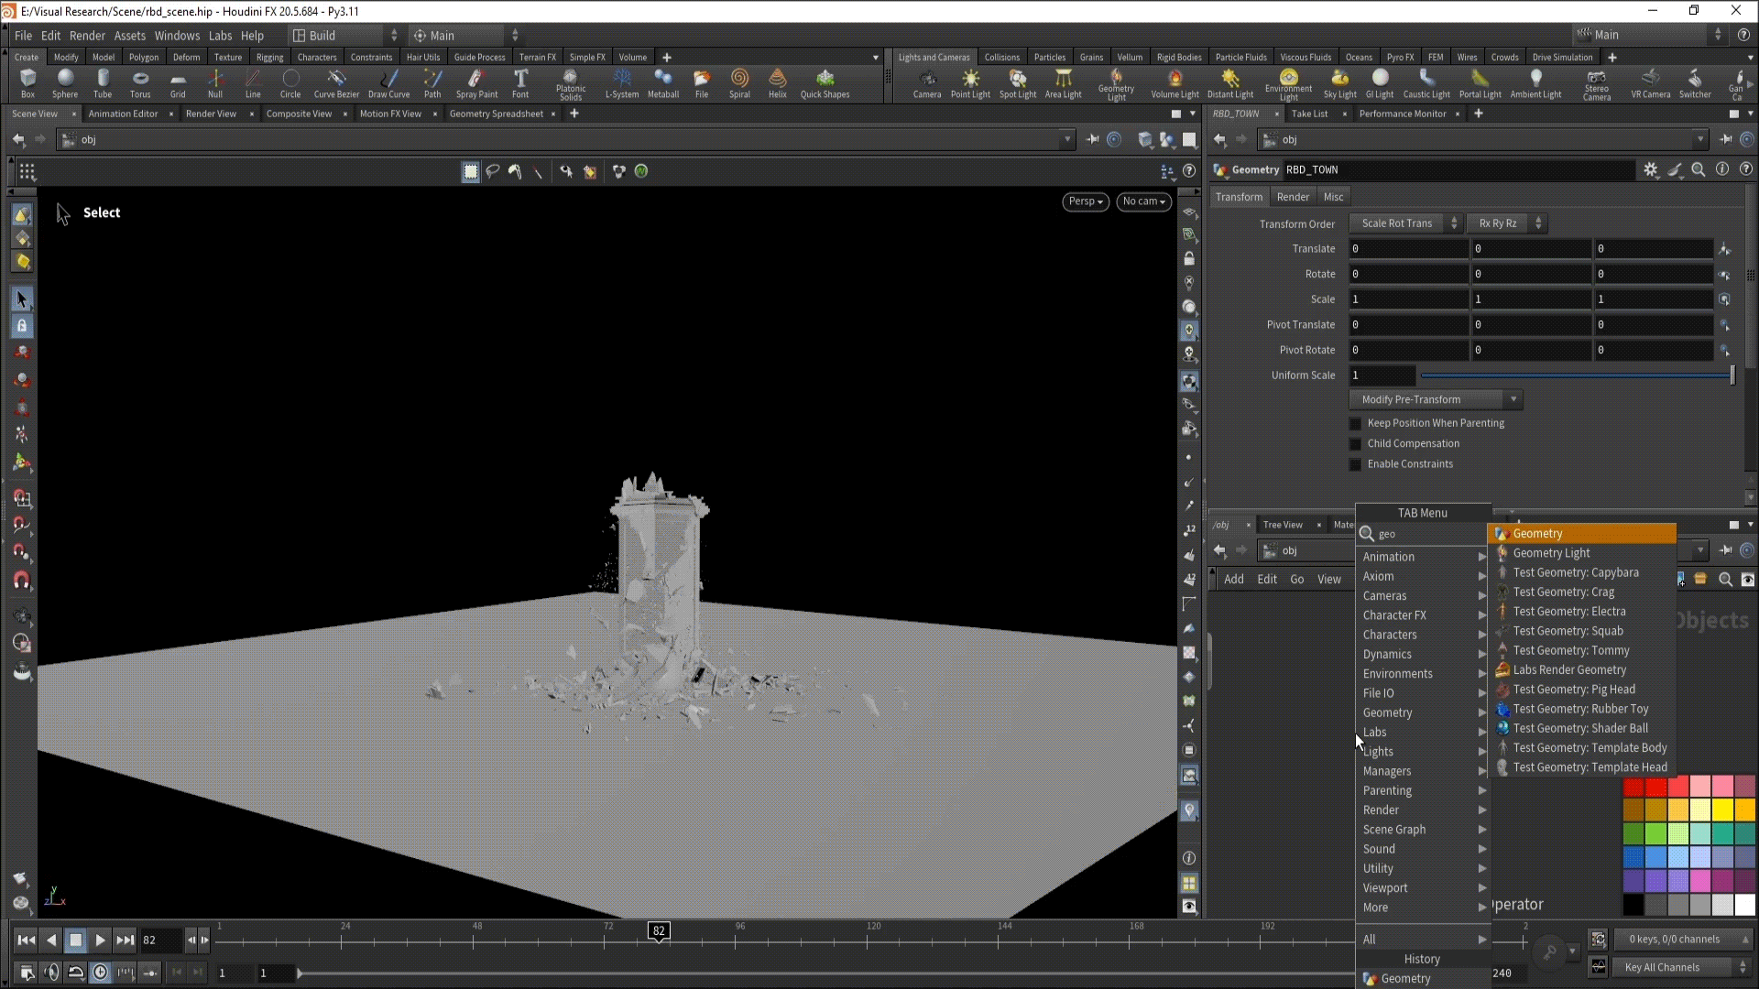Click the Key All Channels button
This screenshot has width=1759, height=989.
pyautogui.click(x=1662, y=967)
